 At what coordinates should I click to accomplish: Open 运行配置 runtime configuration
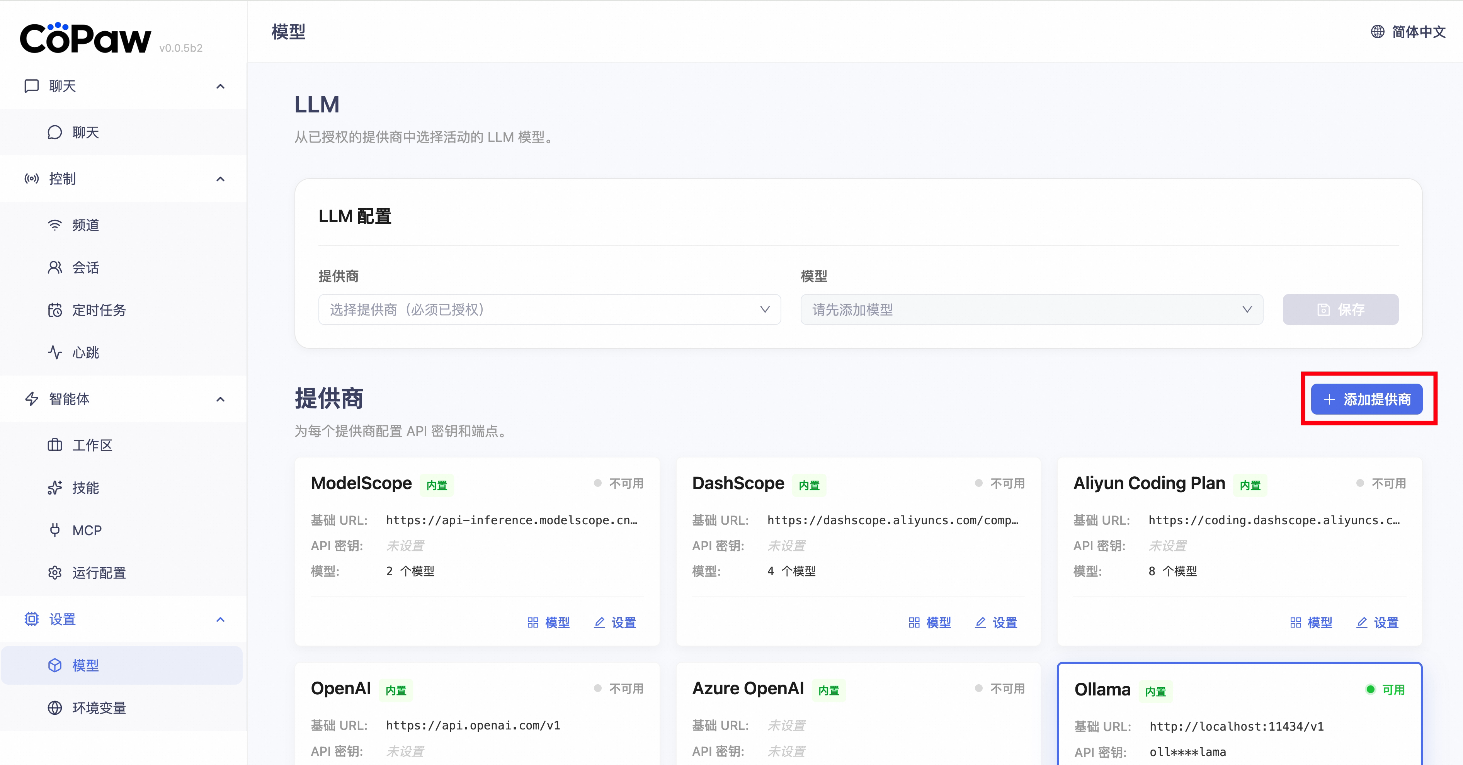tap(98, 573)
